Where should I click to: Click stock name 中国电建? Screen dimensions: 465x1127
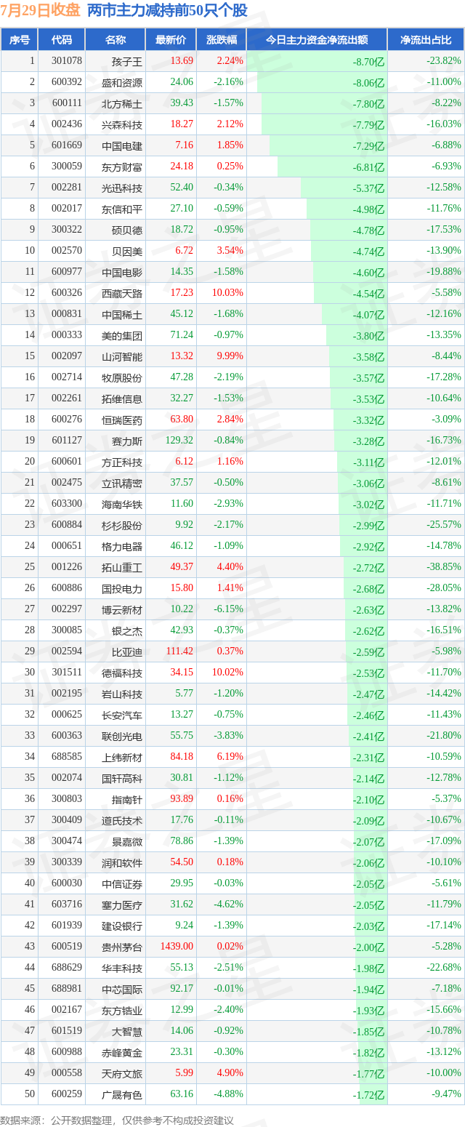coord(122,145)
